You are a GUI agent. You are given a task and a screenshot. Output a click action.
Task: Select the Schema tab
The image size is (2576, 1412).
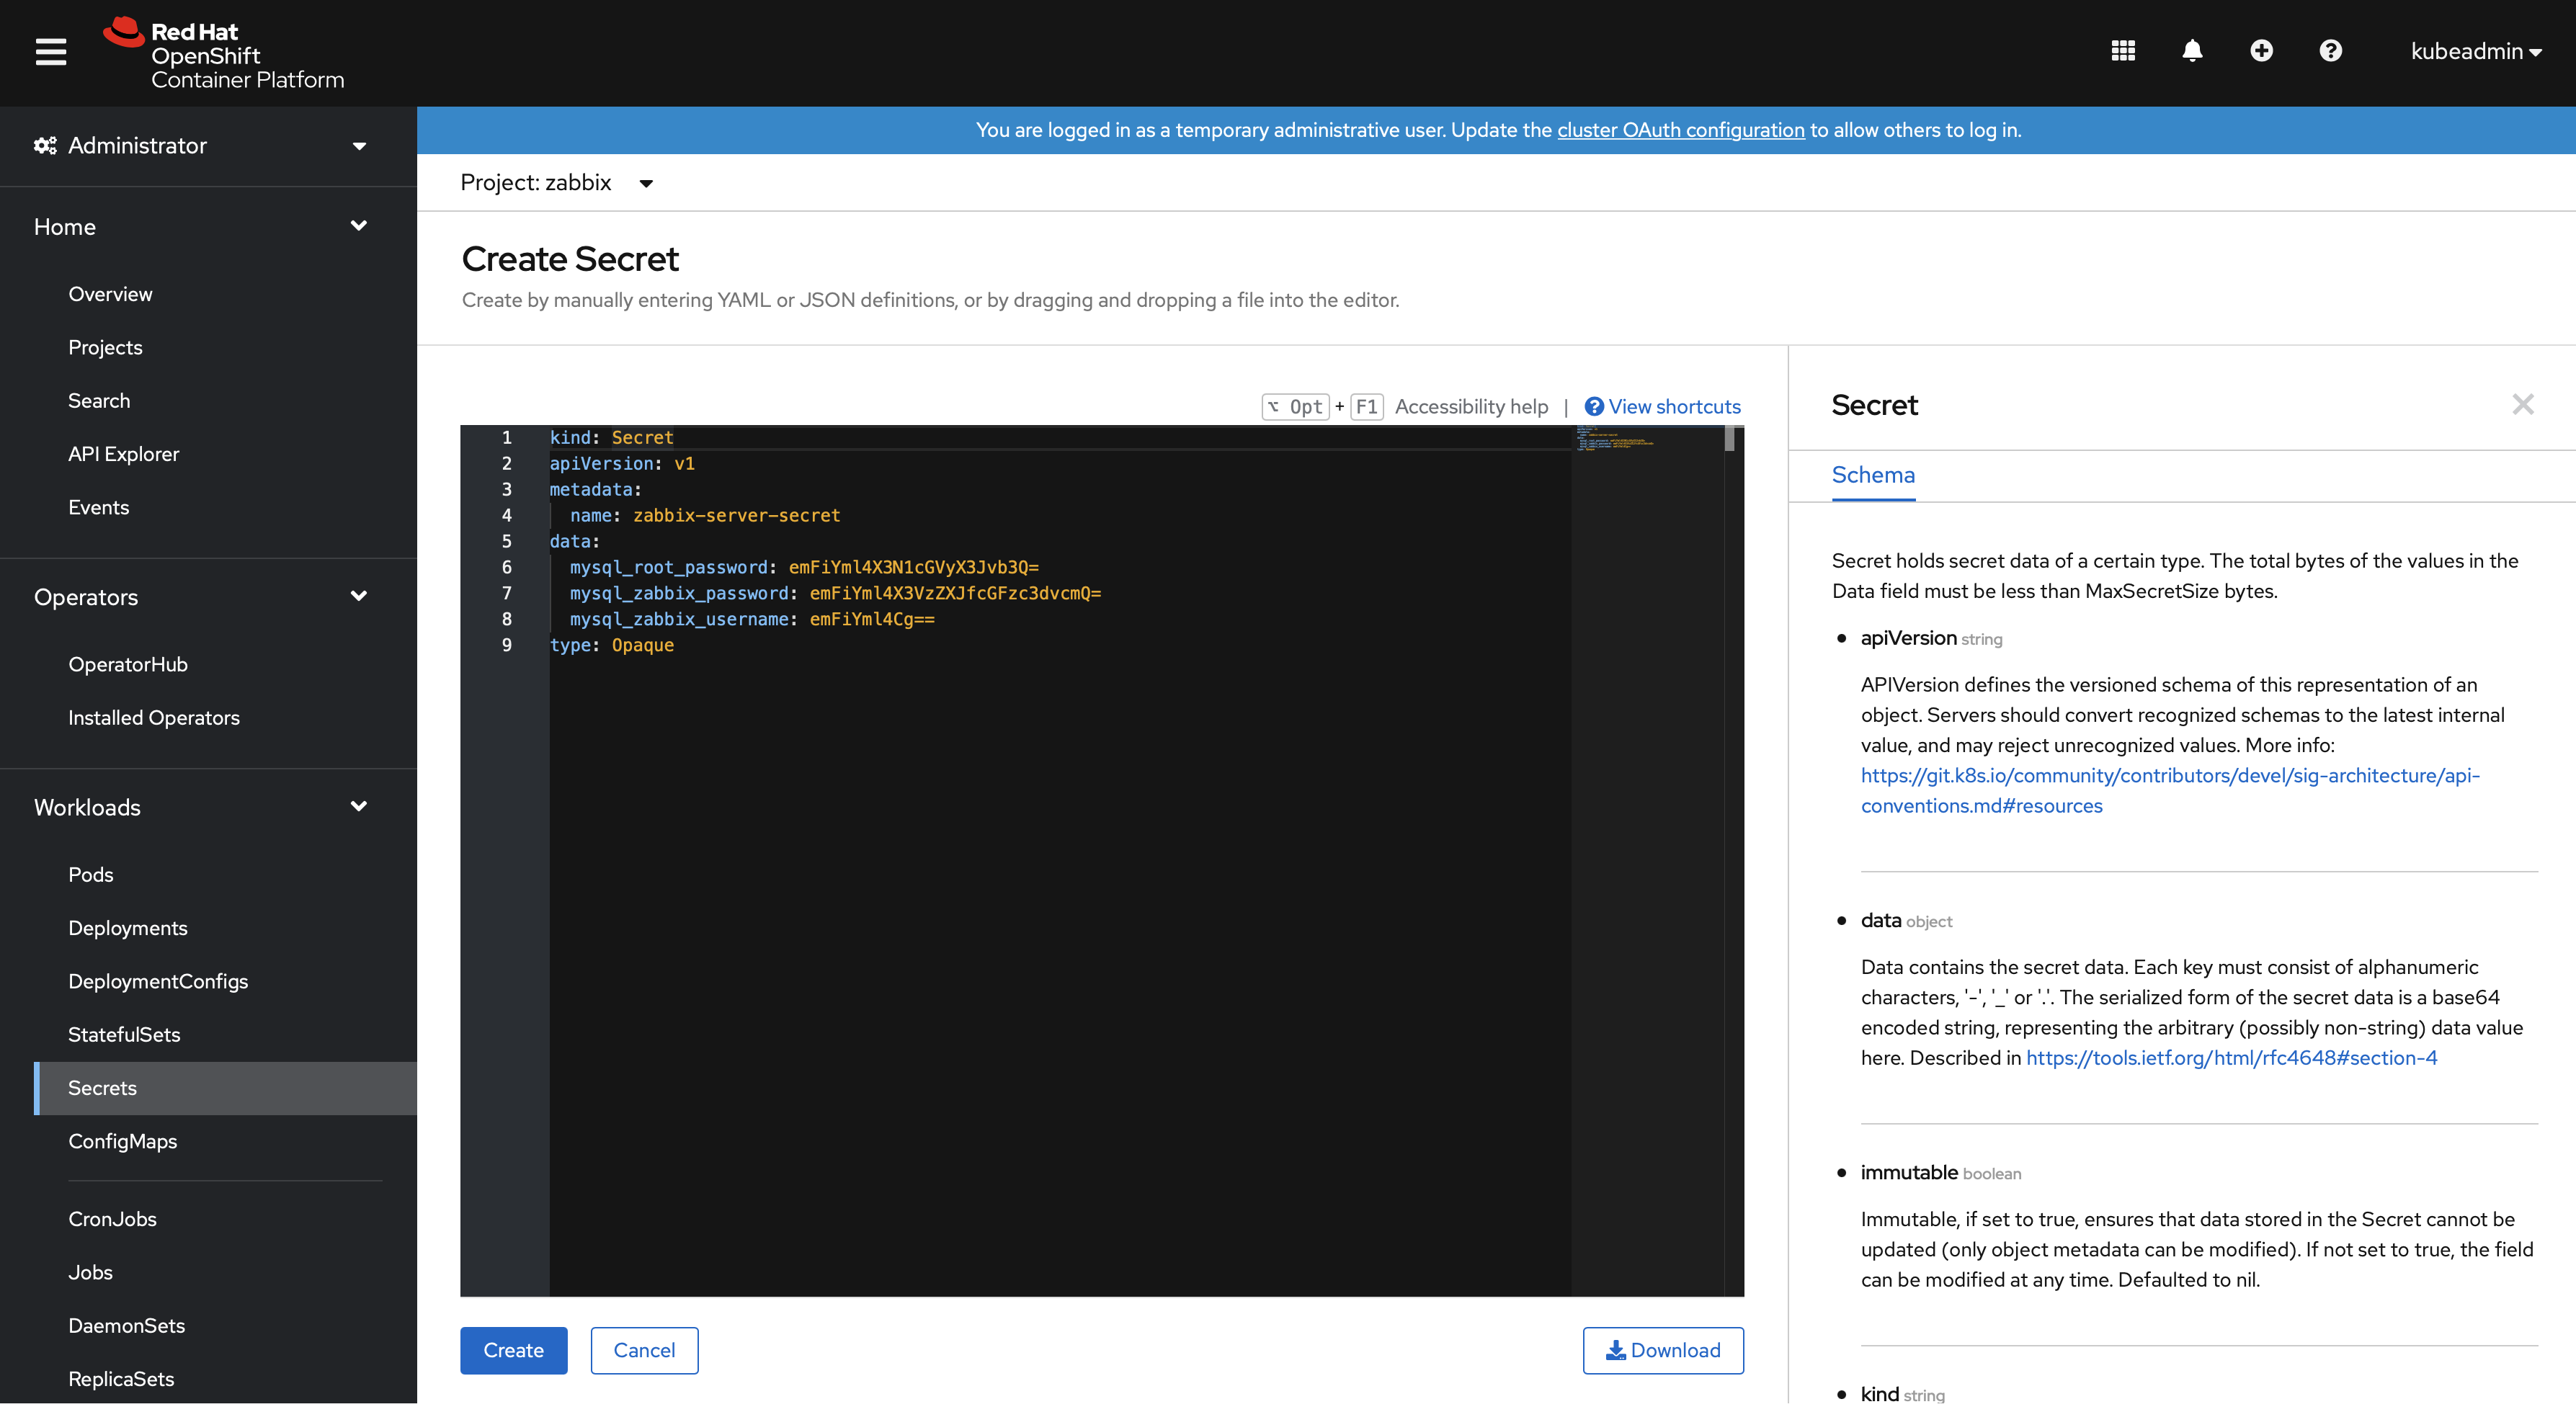click(x=1873, y=476)
